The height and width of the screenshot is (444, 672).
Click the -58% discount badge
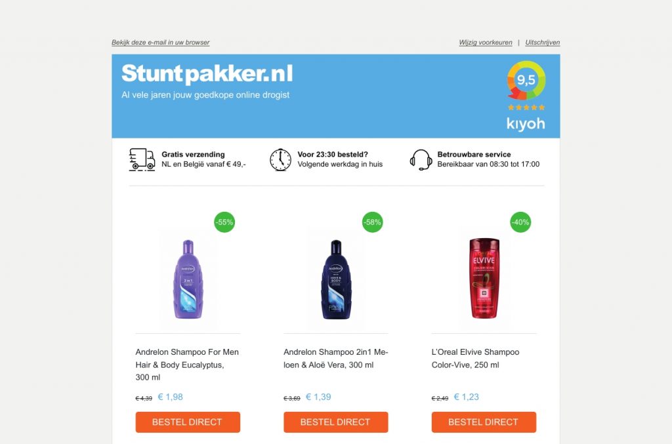coord(373,222)
